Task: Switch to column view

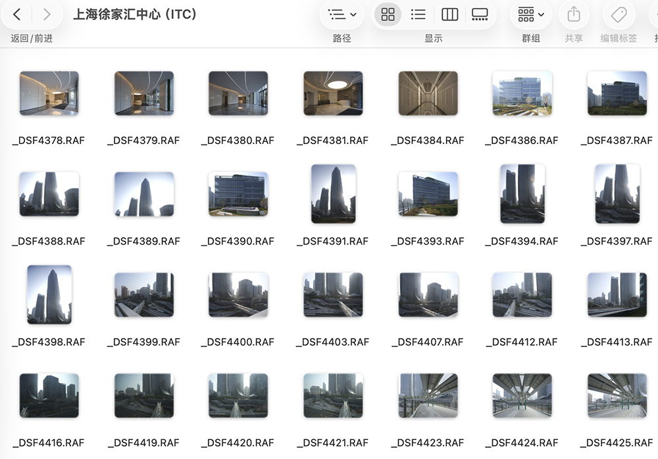Action: (449, 14)
